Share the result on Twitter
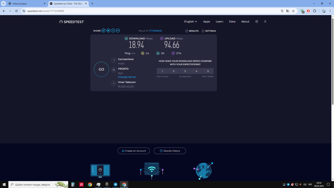 point(108,31)
